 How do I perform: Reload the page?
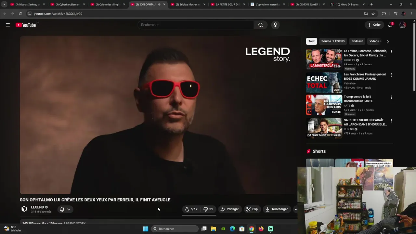pyautogui.click(x=20, y=14)
